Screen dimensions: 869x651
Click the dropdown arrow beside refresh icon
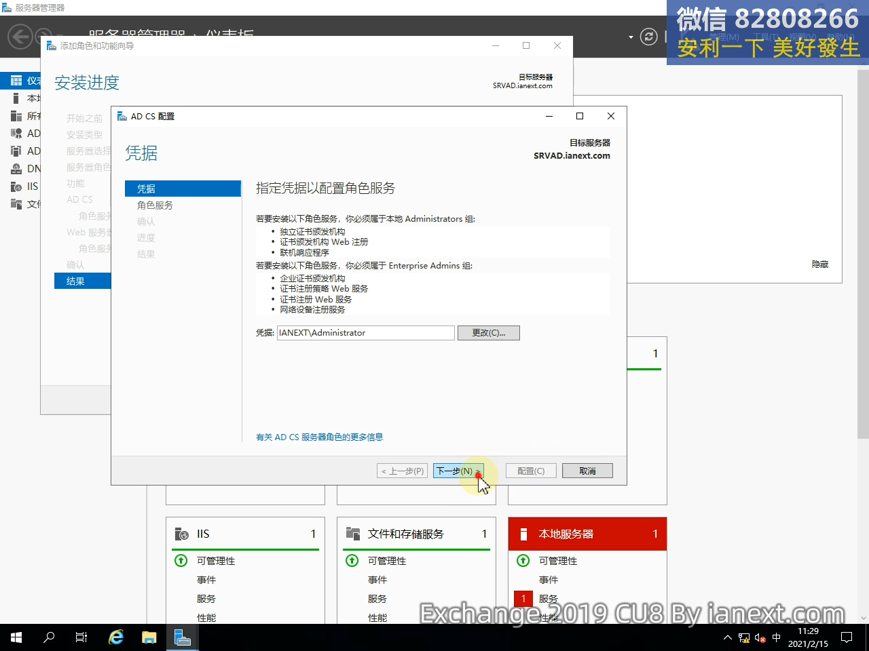[x=631, y=37]
